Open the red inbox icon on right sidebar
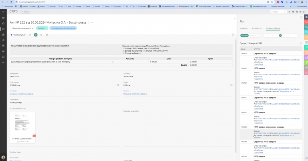 (306, 22)
